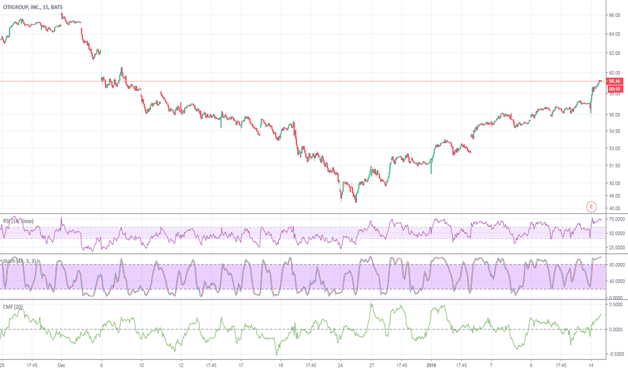This screenshot has height=370, width=628.
Task: Click the 80.0000 Stoch scale value
Action: point(617,265)
